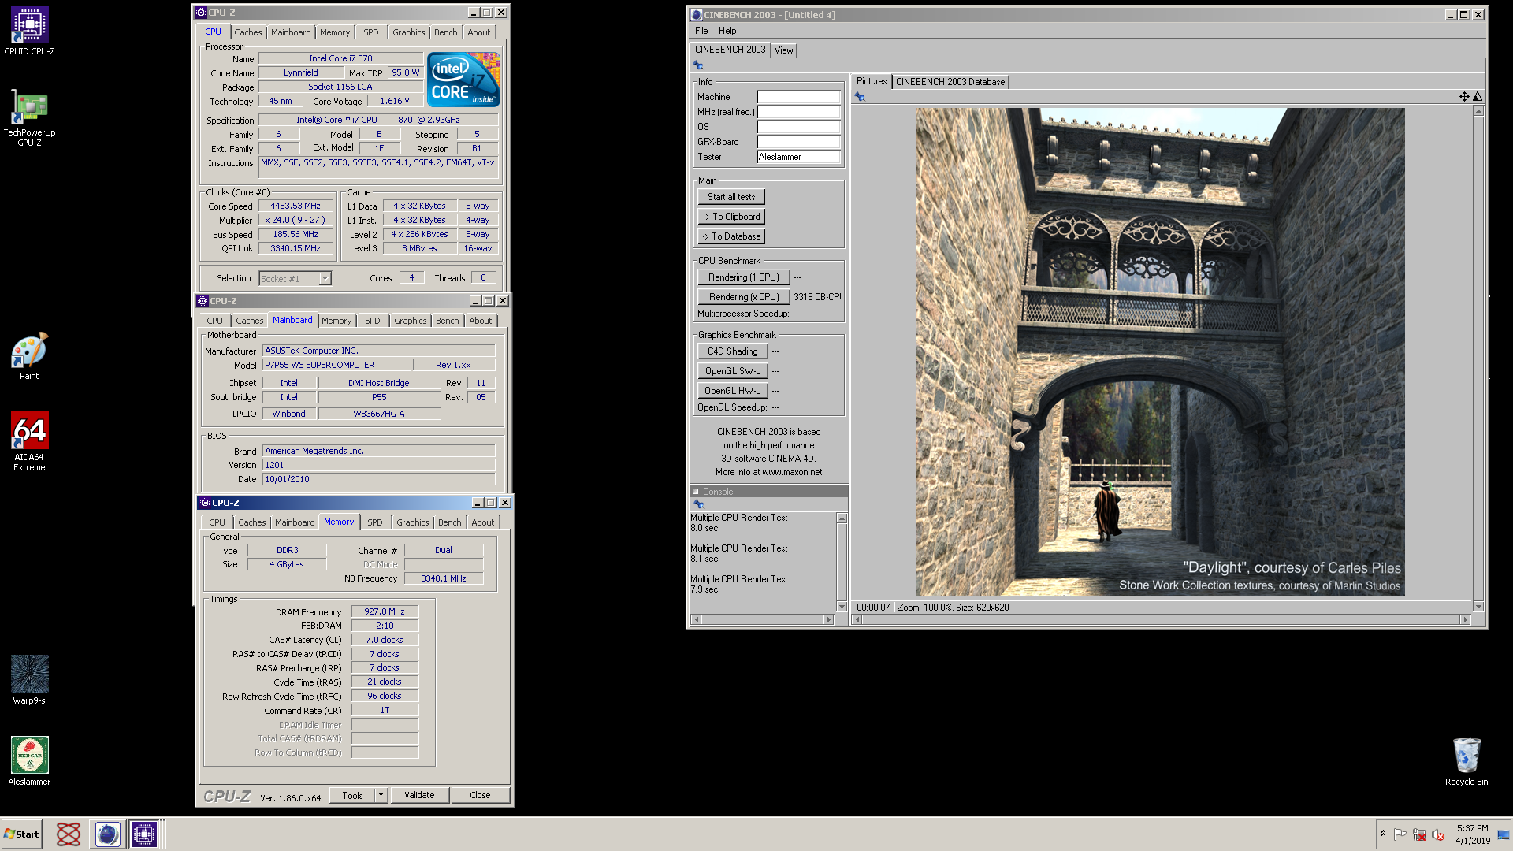Click the Tools button in CPU-Z
Screen dimensions: 1513x851
[352, 795]
